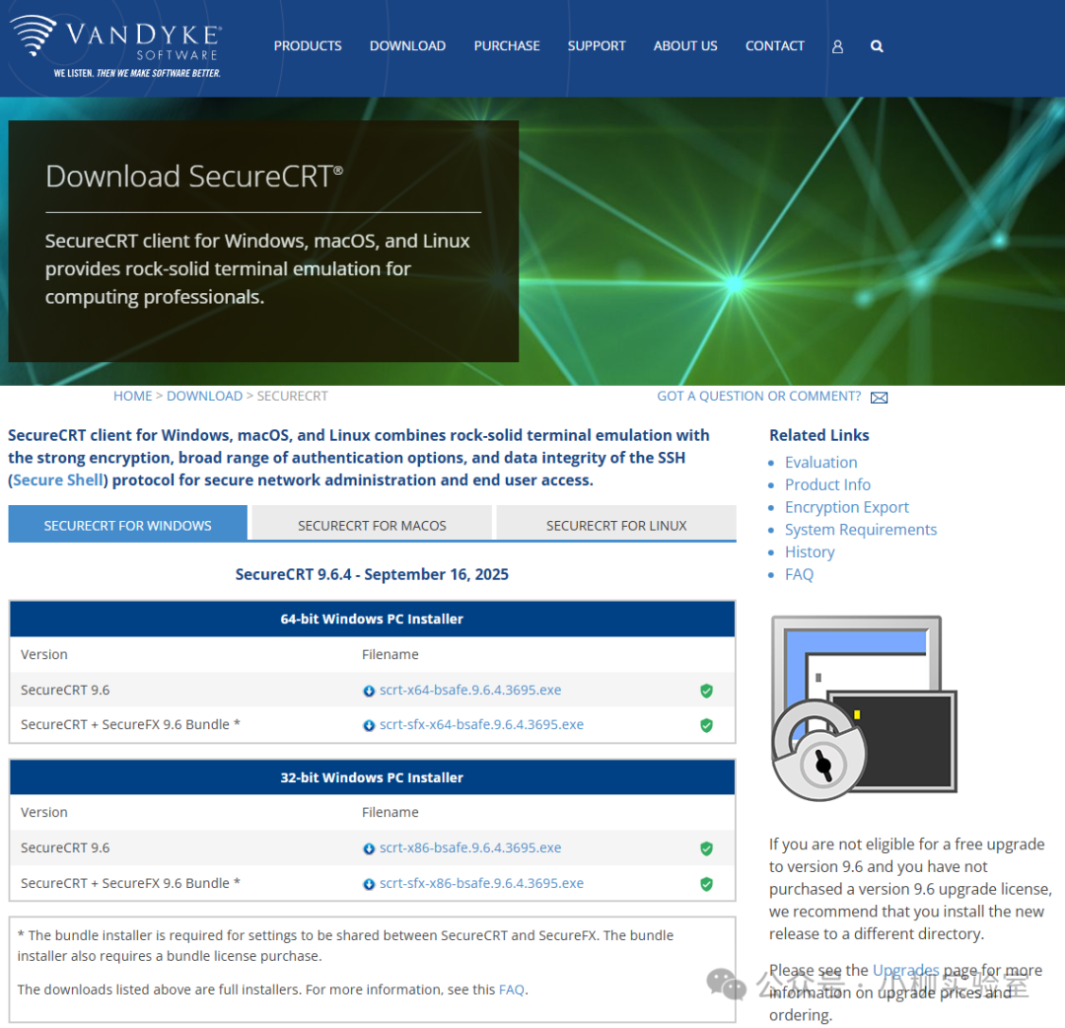Image resolution: width=1065 pixels, height=1028 pixels.
Task: Click download icon for scrt-x64-bsafe file
Action: click(x=369, y=691)
